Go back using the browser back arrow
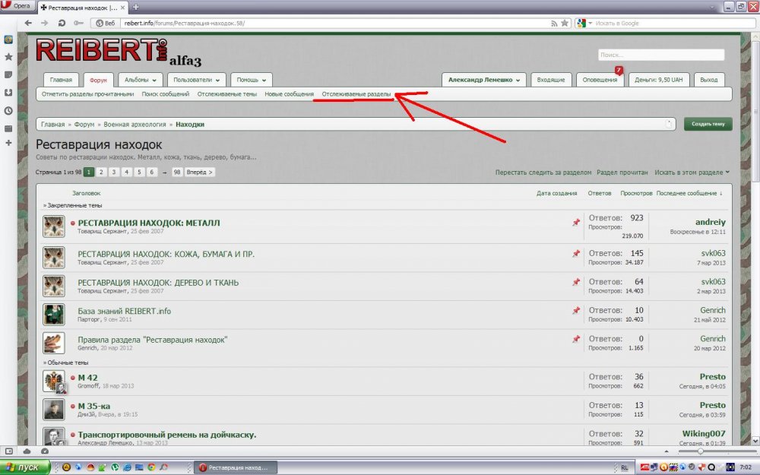Screen dimensions: 760x475 pyautogui.click(x=27, y=24)
